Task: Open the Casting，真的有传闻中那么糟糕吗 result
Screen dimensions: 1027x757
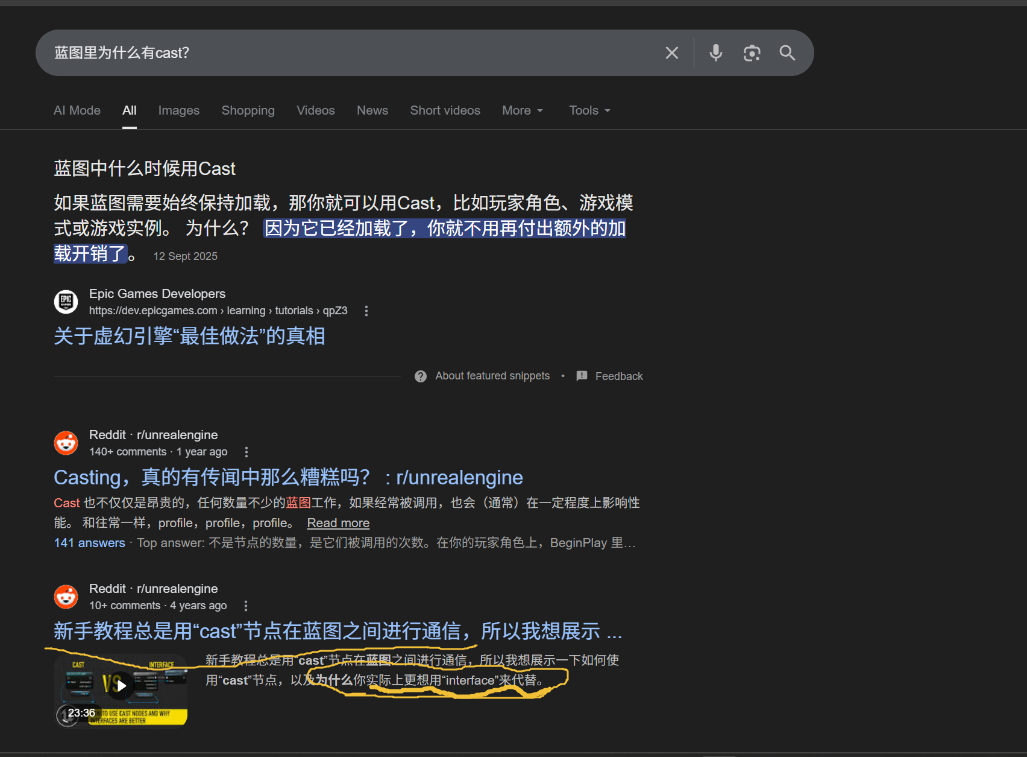Action: pos(288,477)
